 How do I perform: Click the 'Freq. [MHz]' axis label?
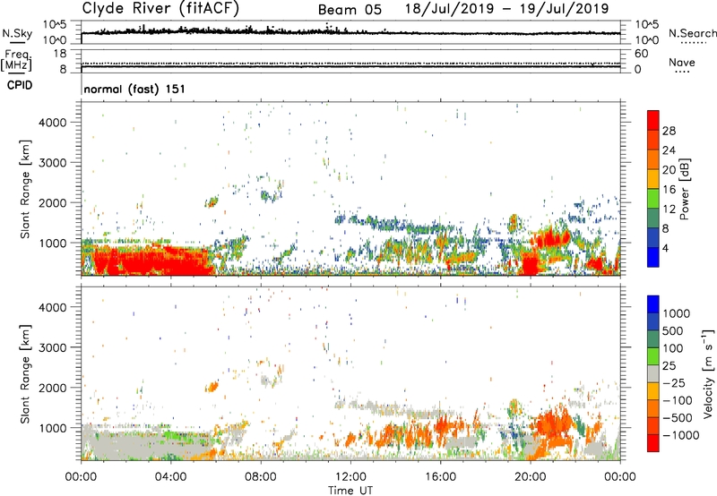pos(16,61)
